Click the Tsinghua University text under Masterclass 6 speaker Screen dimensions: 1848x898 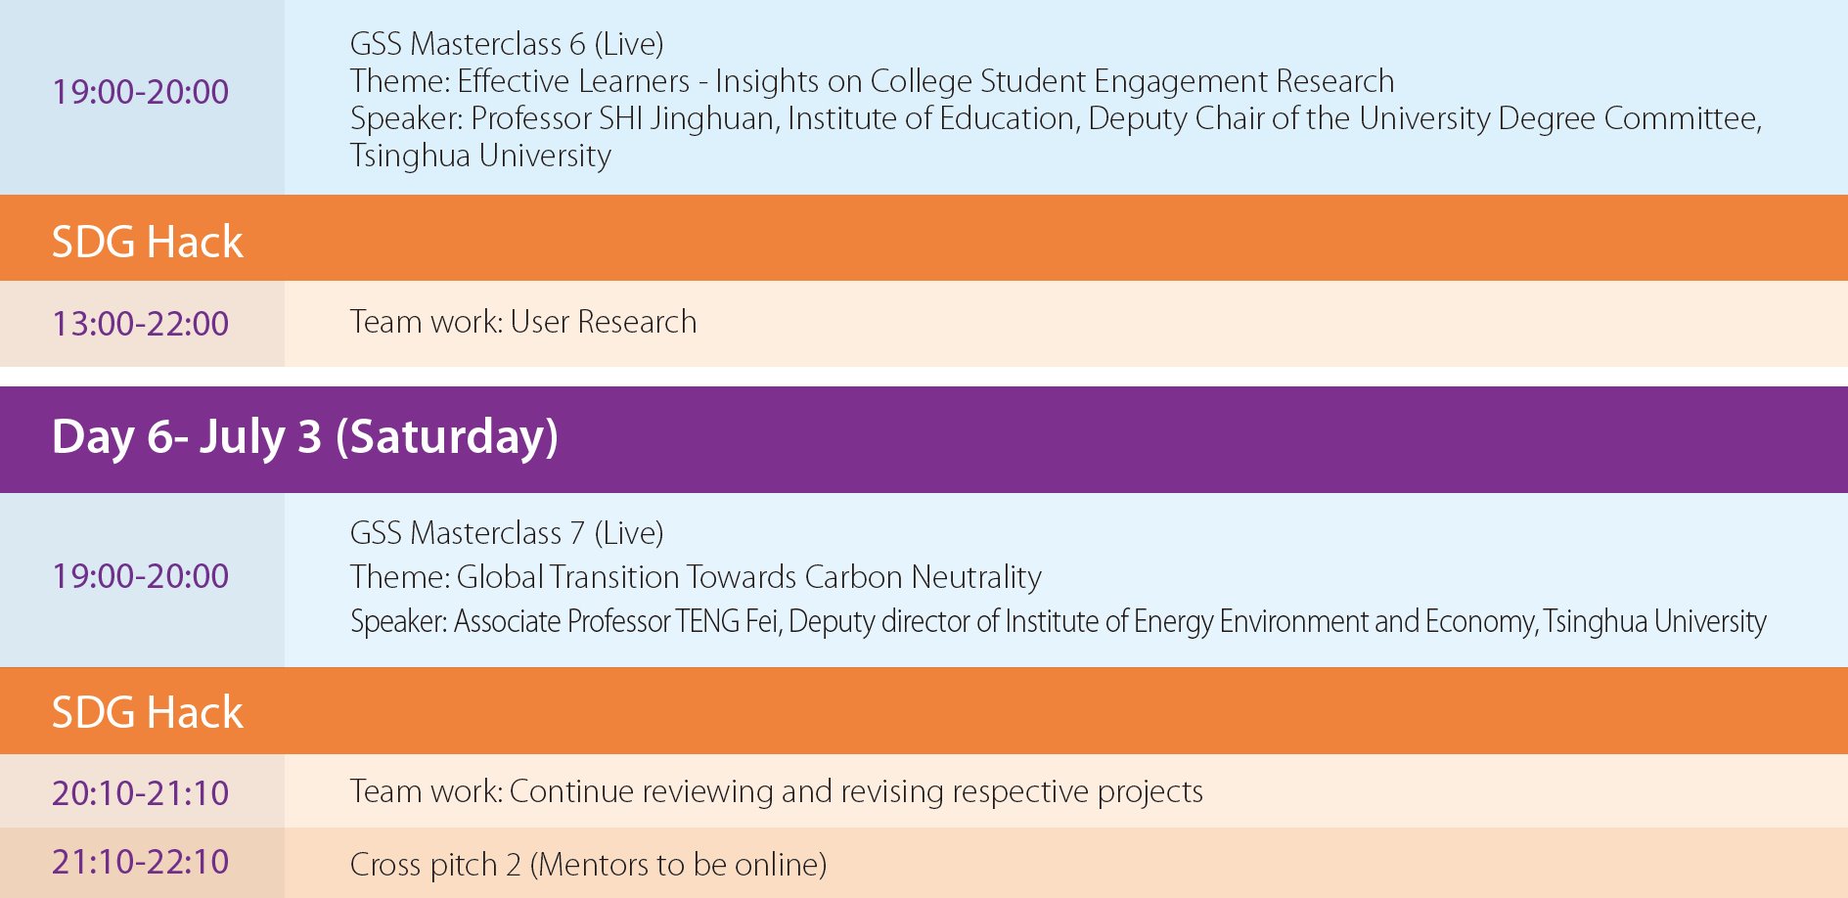(x=480, y=156)
